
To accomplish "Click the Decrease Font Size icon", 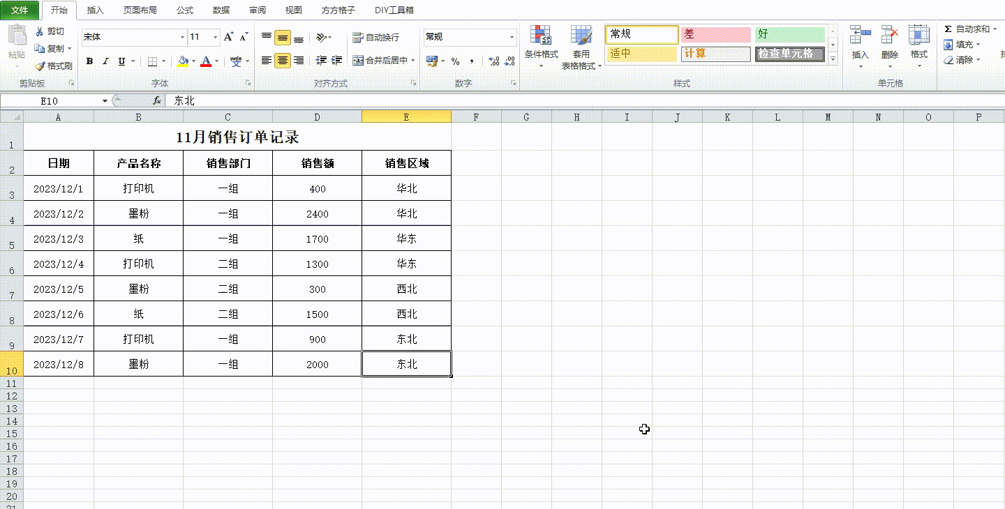I will [244, 37].
